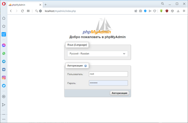Open sidebar setup three dots
The width and height of the screenshot is (188, 123).
click(4, 119)
